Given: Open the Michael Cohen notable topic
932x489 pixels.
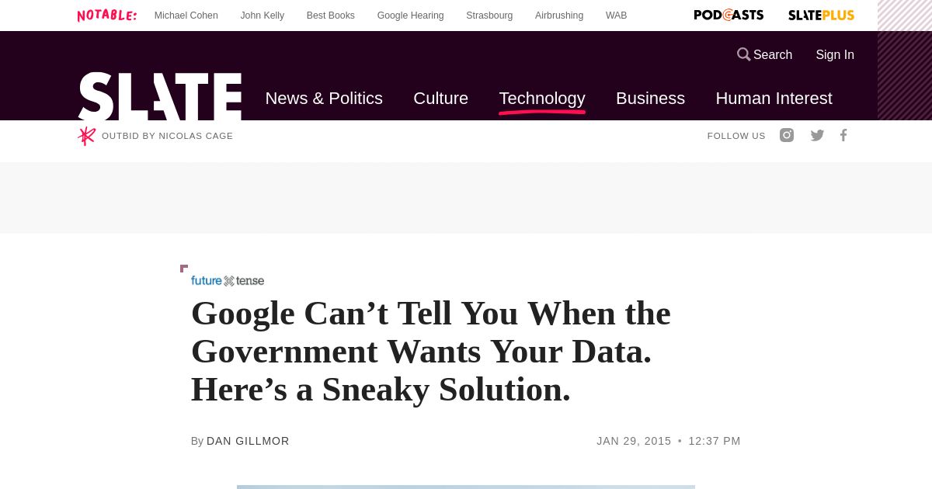Looking at the screenshot, I should click(186, 16).
